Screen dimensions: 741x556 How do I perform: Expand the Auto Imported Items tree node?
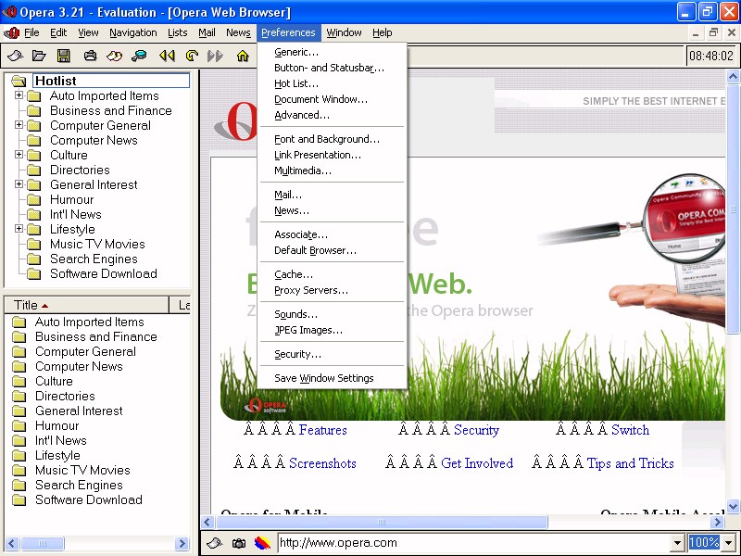19,95
